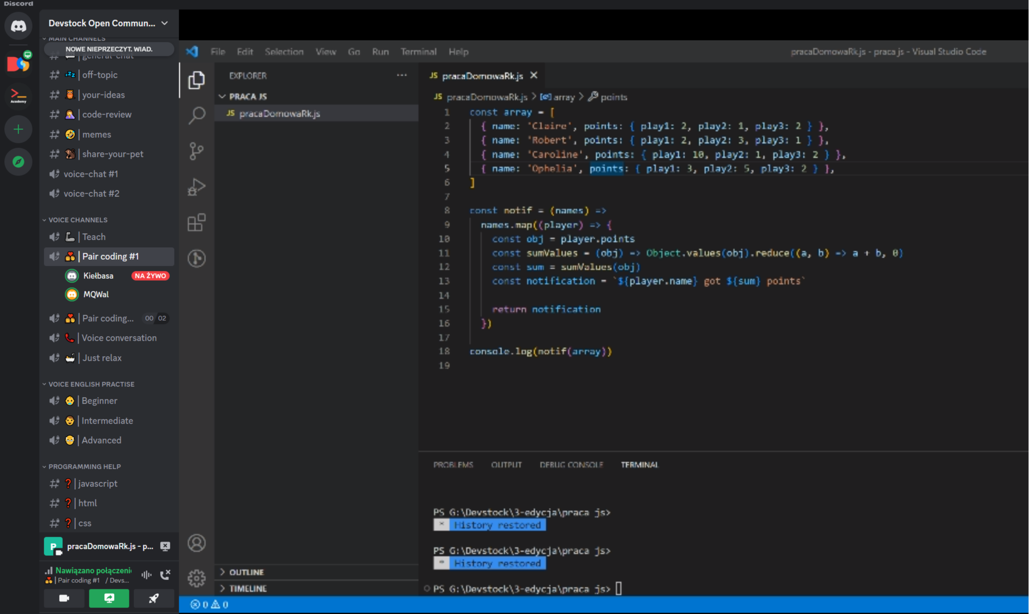The width and height of the screenshot is (1029, 614).
Task: Open Extensions view icon
Action: point(197,223)
